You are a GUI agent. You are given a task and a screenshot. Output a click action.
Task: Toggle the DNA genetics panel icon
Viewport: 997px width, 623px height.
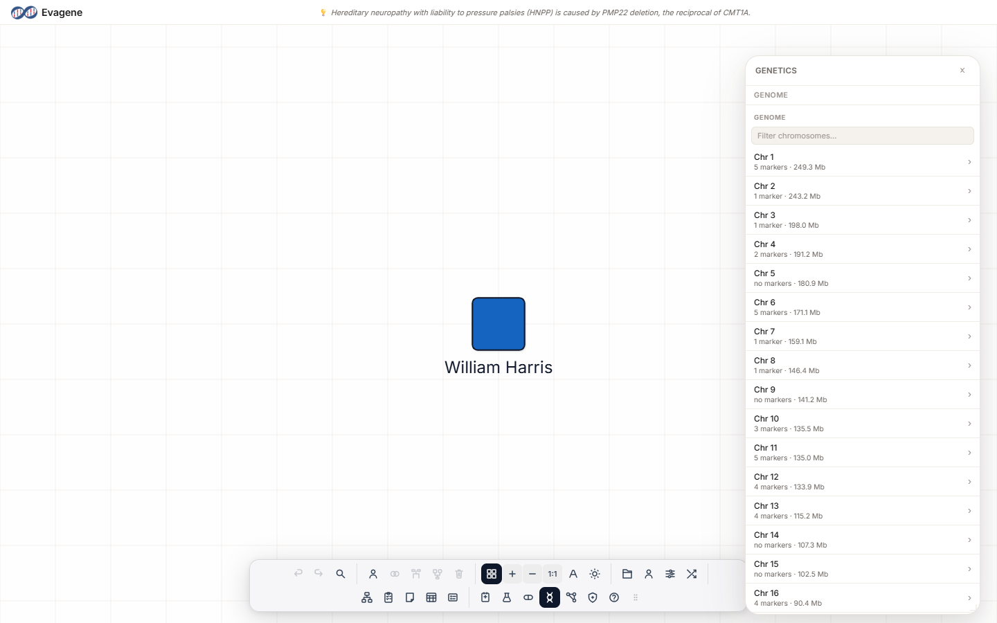[x=550, y=597]
